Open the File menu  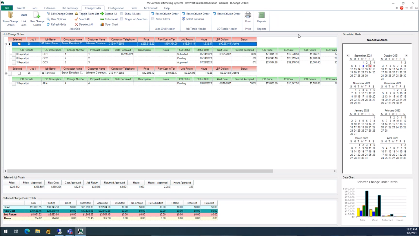(x=7, y=8)
